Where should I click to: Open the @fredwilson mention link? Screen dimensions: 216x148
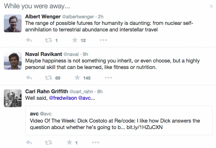(x=63, y=98)
